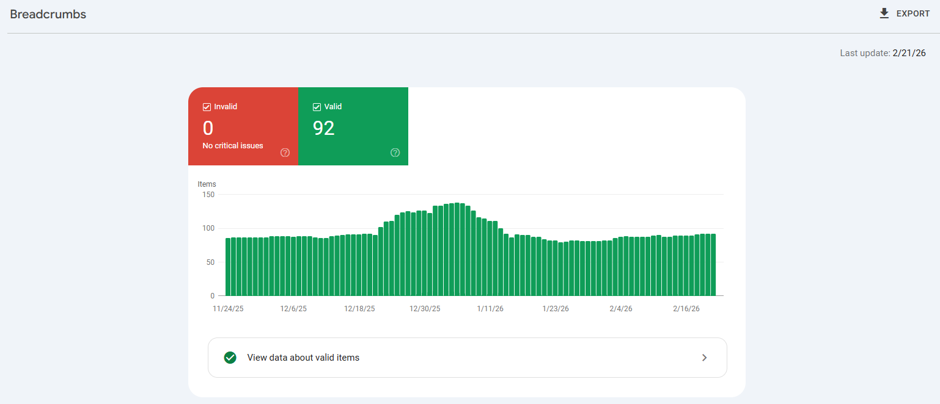Click the Export download icon

coord(884,13)
